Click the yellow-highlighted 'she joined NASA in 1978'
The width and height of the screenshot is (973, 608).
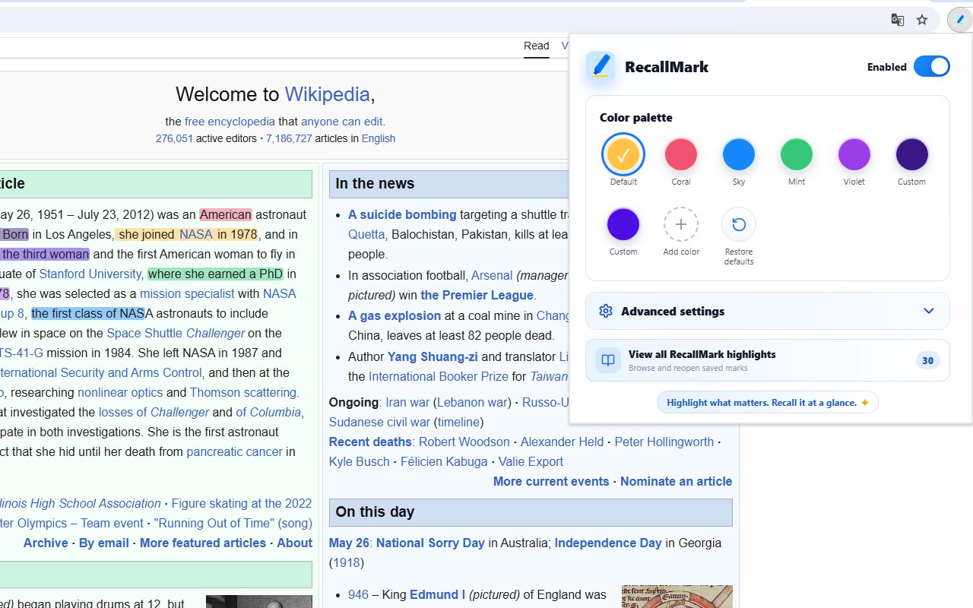point(188,235)
